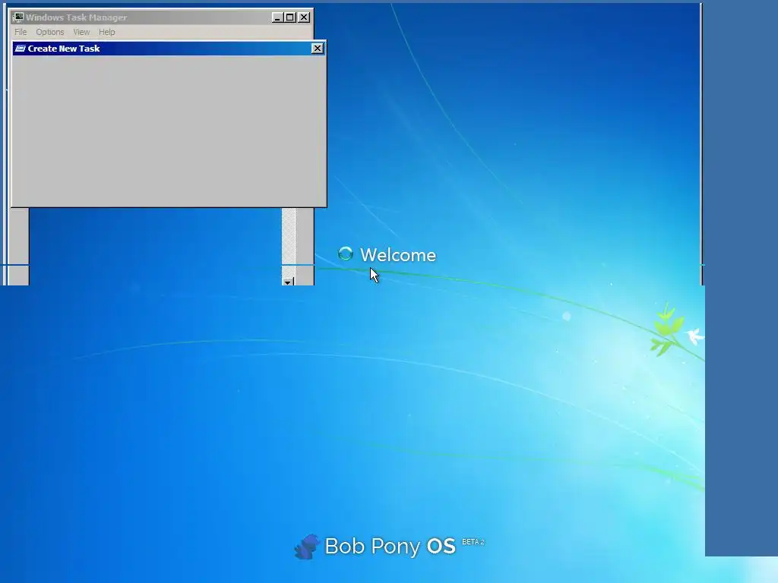Screen dimensions: 778x583
Task: Click the Welcome loading spinner
Action: point(346,254)
